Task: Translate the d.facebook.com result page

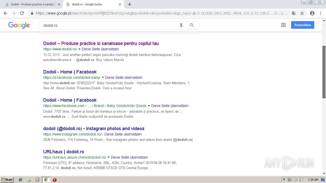Action: [x=124, y=78]
